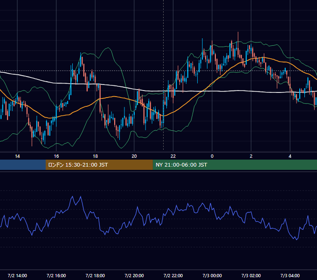Click the 16 hour axis label
This screenshot has height=280, width=317.
point(56,156)
